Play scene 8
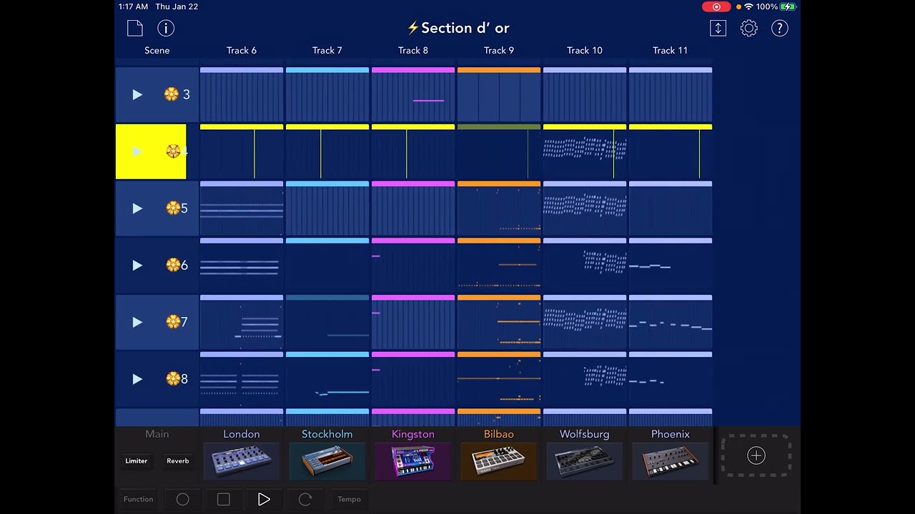Screen dimensions: 915x514 tap(137, 379)
